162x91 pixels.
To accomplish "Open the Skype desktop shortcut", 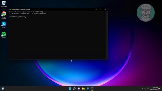I will click(x=4, y=25).
